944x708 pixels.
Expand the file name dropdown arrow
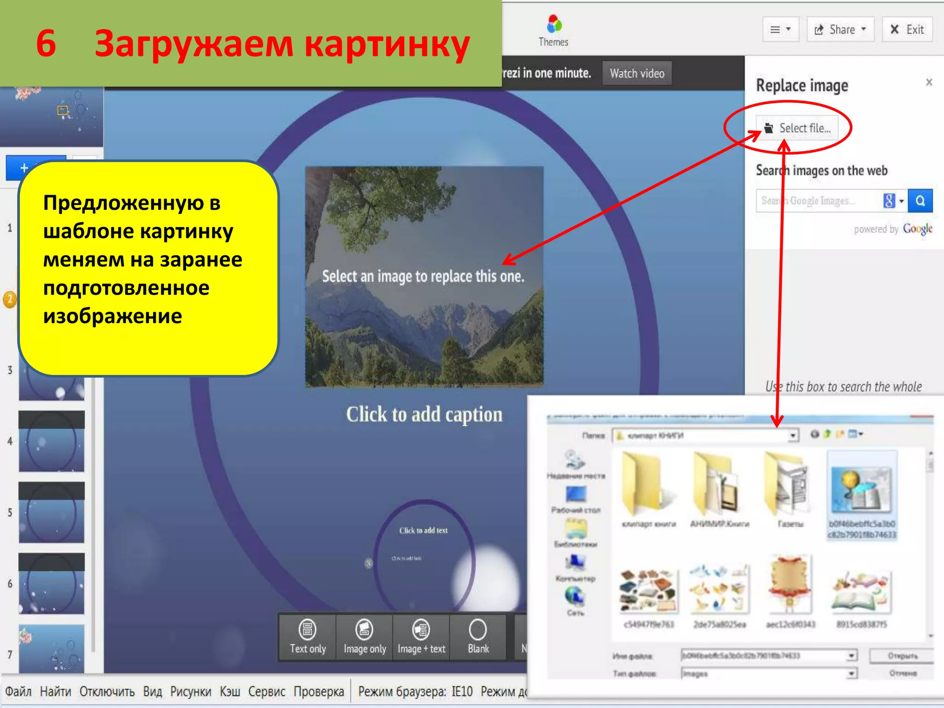click(x=852, y=655)
